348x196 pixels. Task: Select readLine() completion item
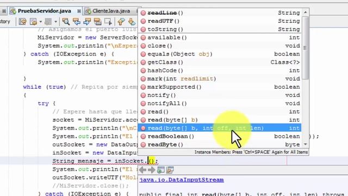220,13
